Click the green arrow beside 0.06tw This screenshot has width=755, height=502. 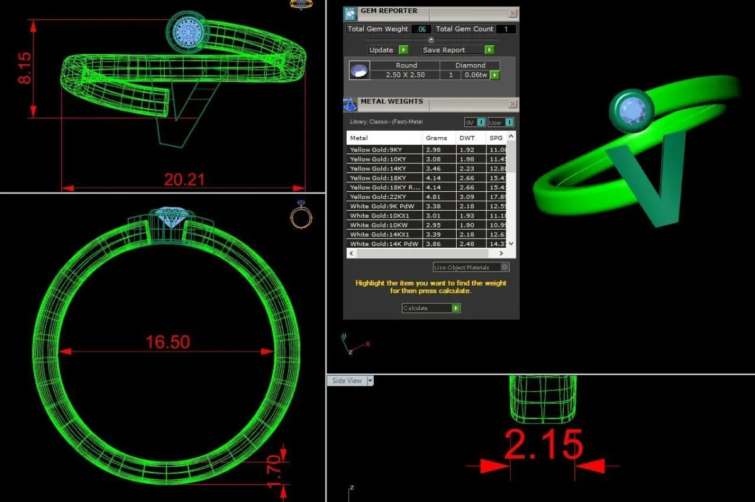pyautogui.click(x=495, y=75)
